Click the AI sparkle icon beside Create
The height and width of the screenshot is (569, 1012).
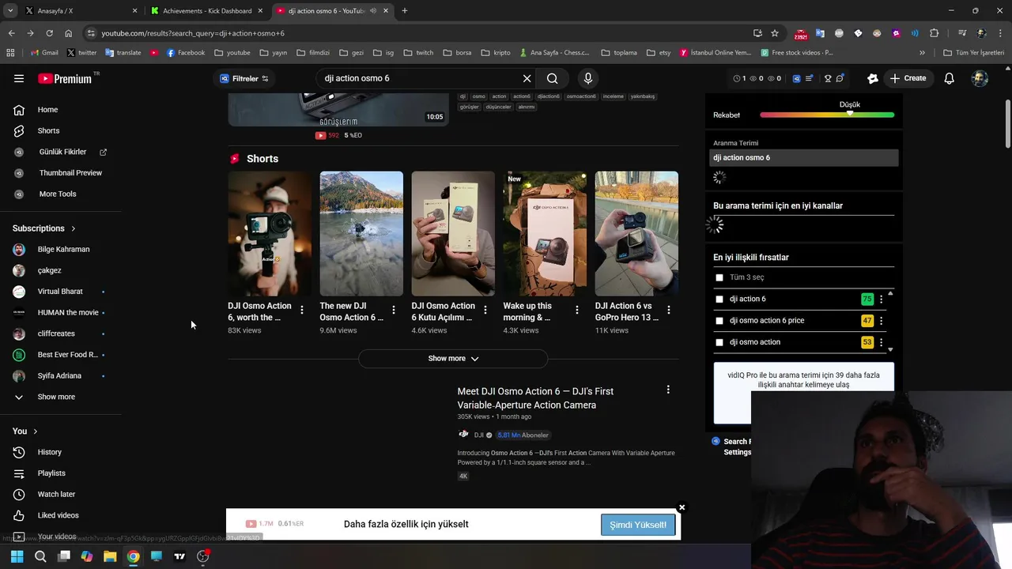pyautogui.click(x=873, y=78)
